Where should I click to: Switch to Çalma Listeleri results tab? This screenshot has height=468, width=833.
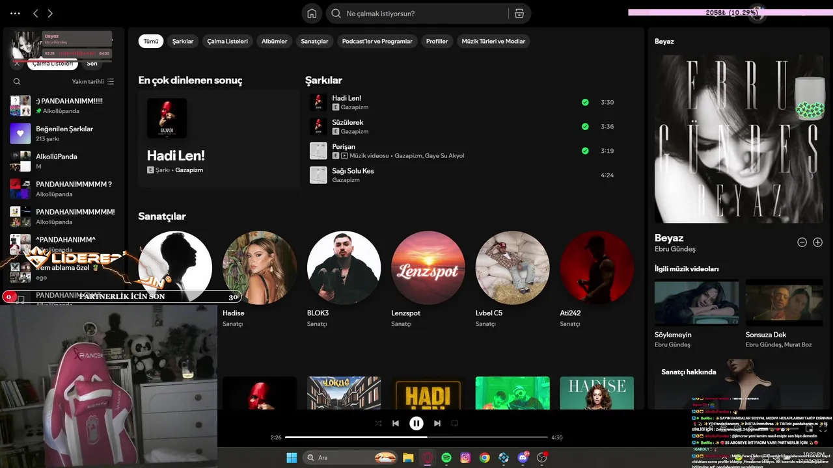click(227, 41)
